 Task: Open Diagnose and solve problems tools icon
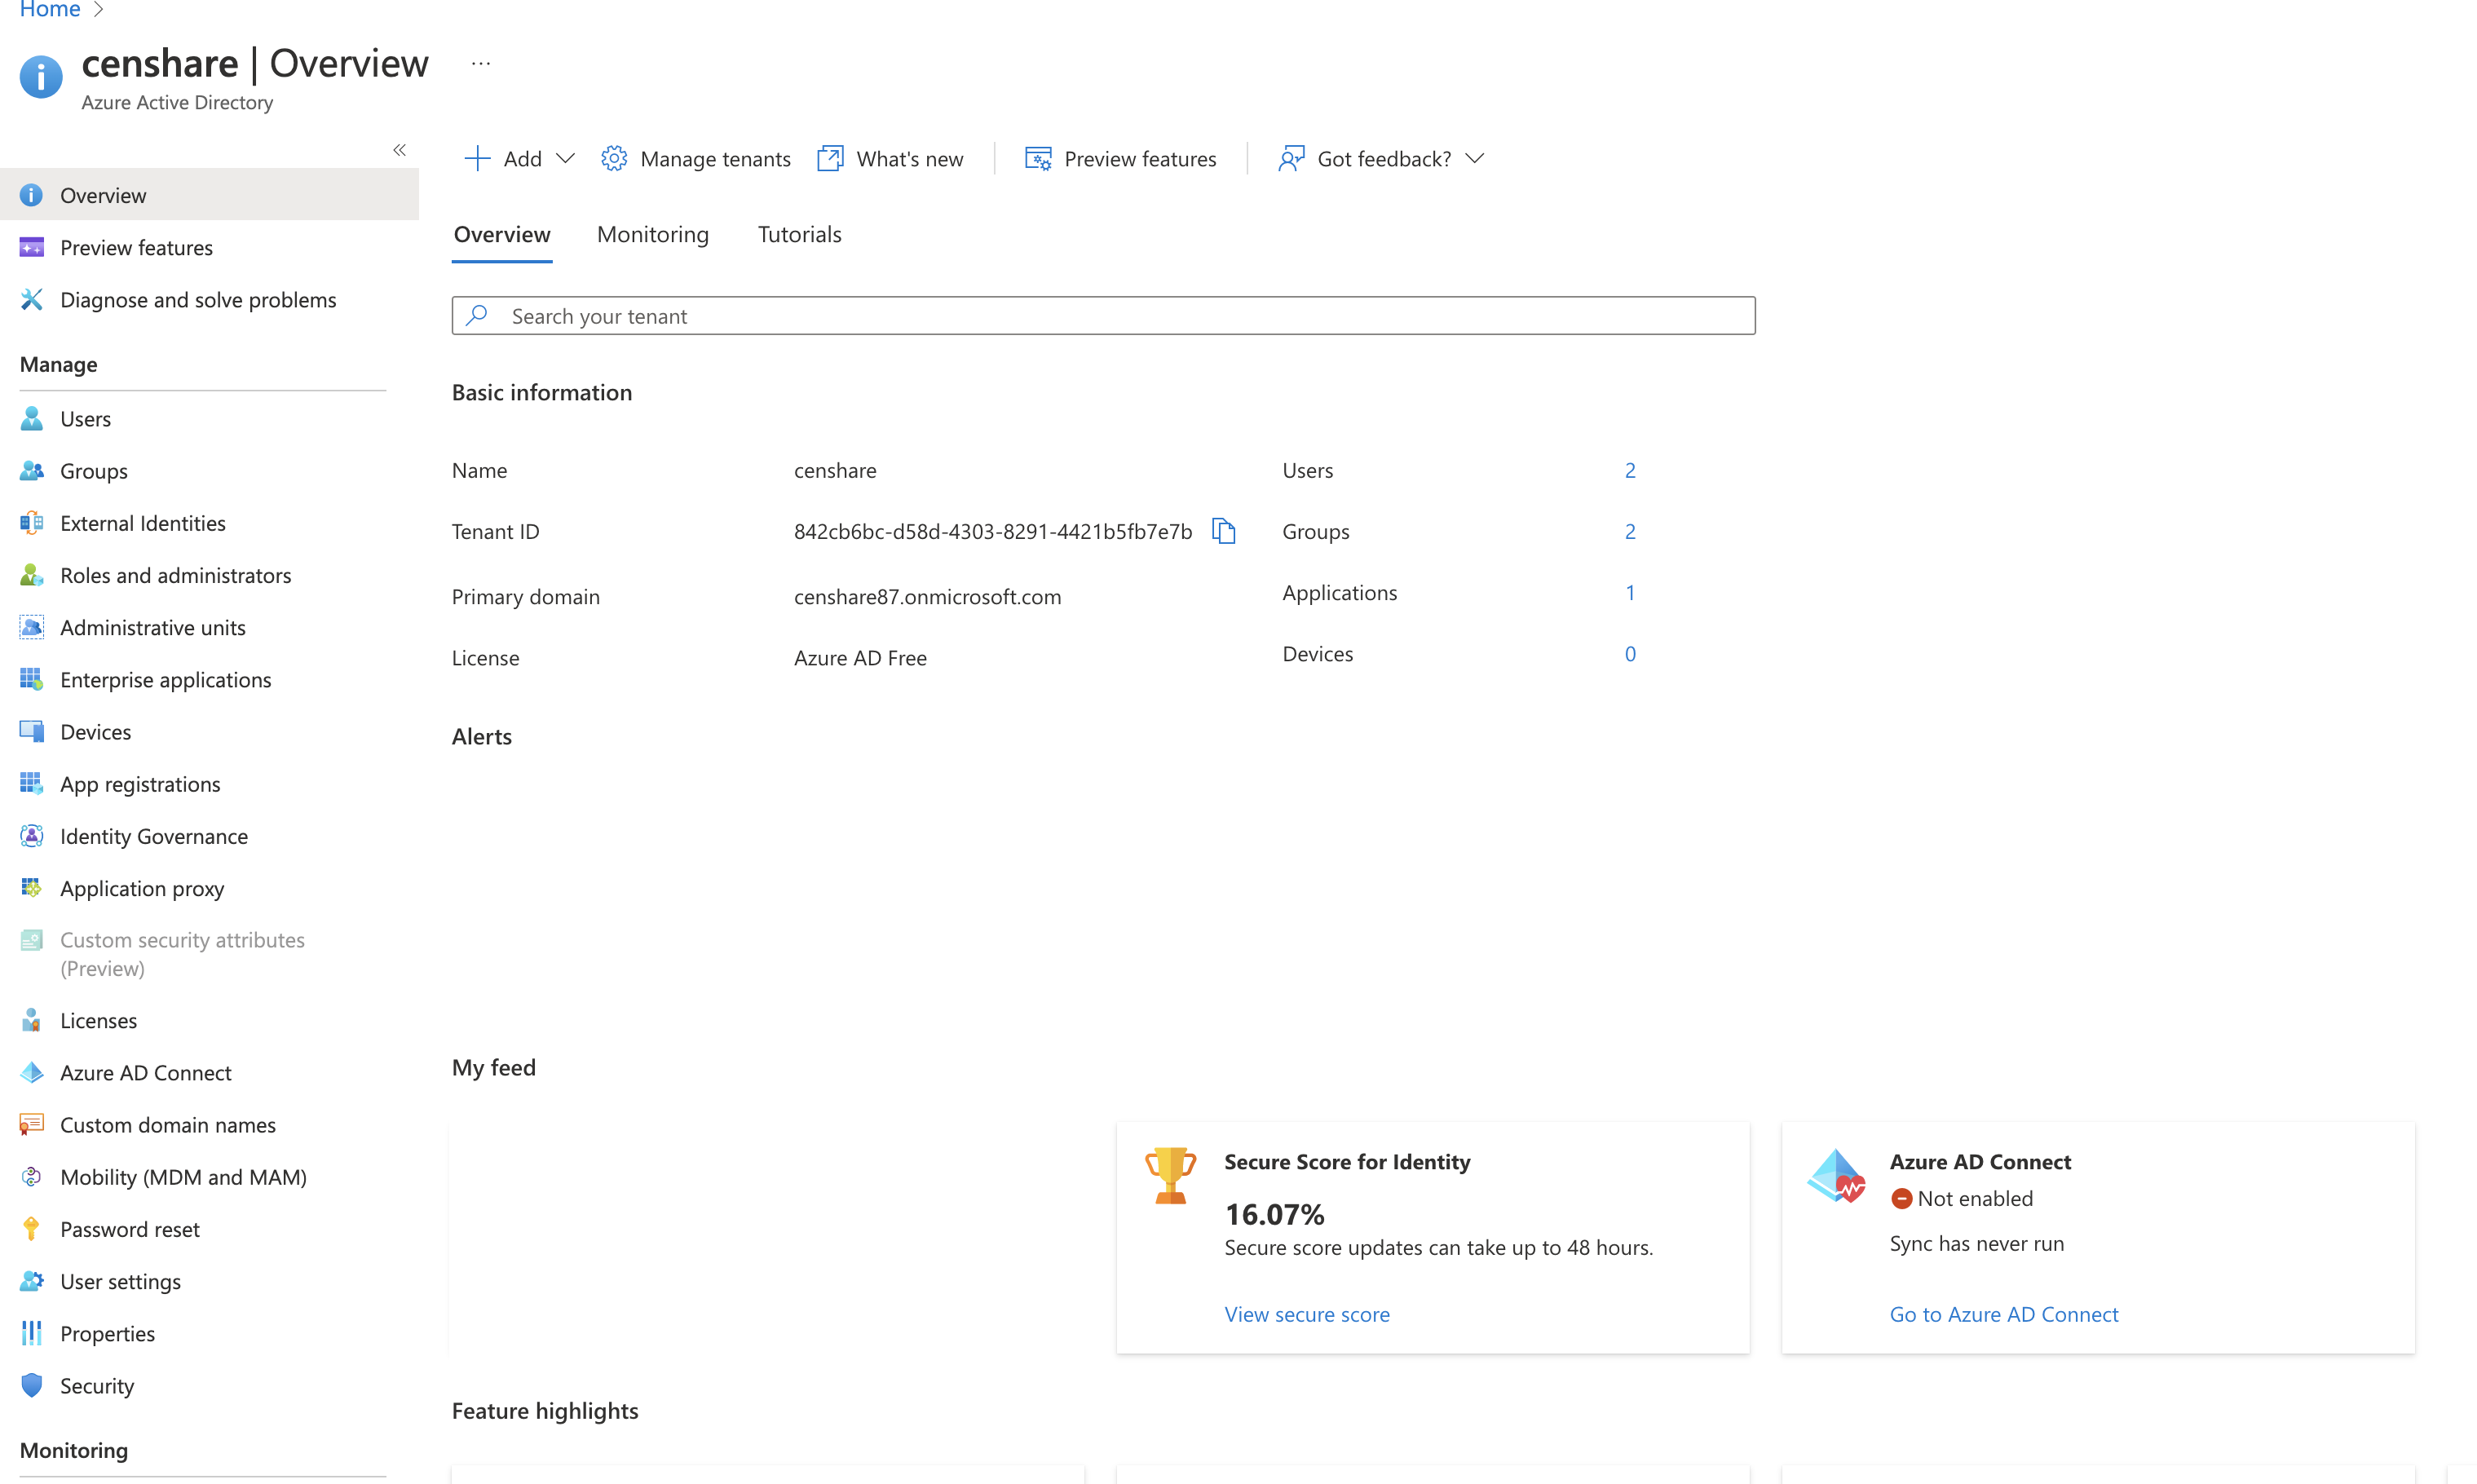click(x=32, y=300)
